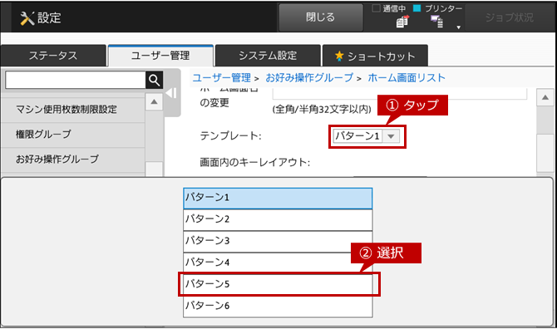Image resolution: width=557 pixels, height=329 pixels.
Task: Choose パターン2 from the list
Action: pos(278,219)
